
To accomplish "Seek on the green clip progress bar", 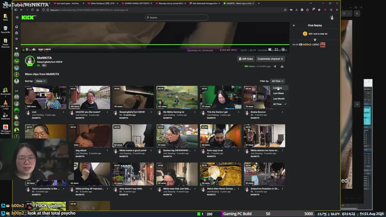I will click(x=155, y=45).
